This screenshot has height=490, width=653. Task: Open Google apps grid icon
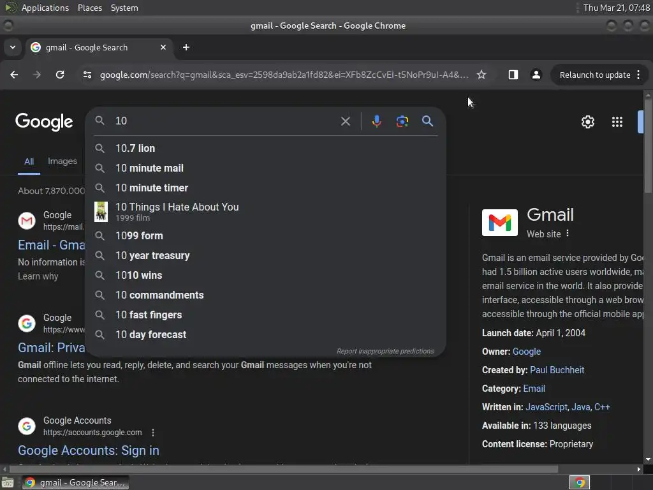pos(617,122)
